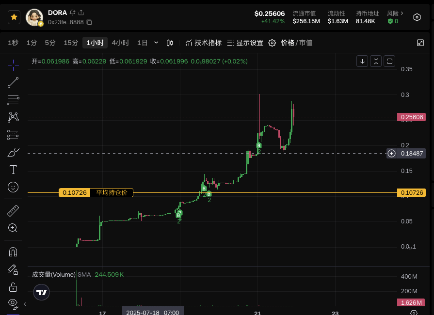Viewport: 434px width, 315px height.
Task: Open 显示设置 display settings
Action: point(245,43)
